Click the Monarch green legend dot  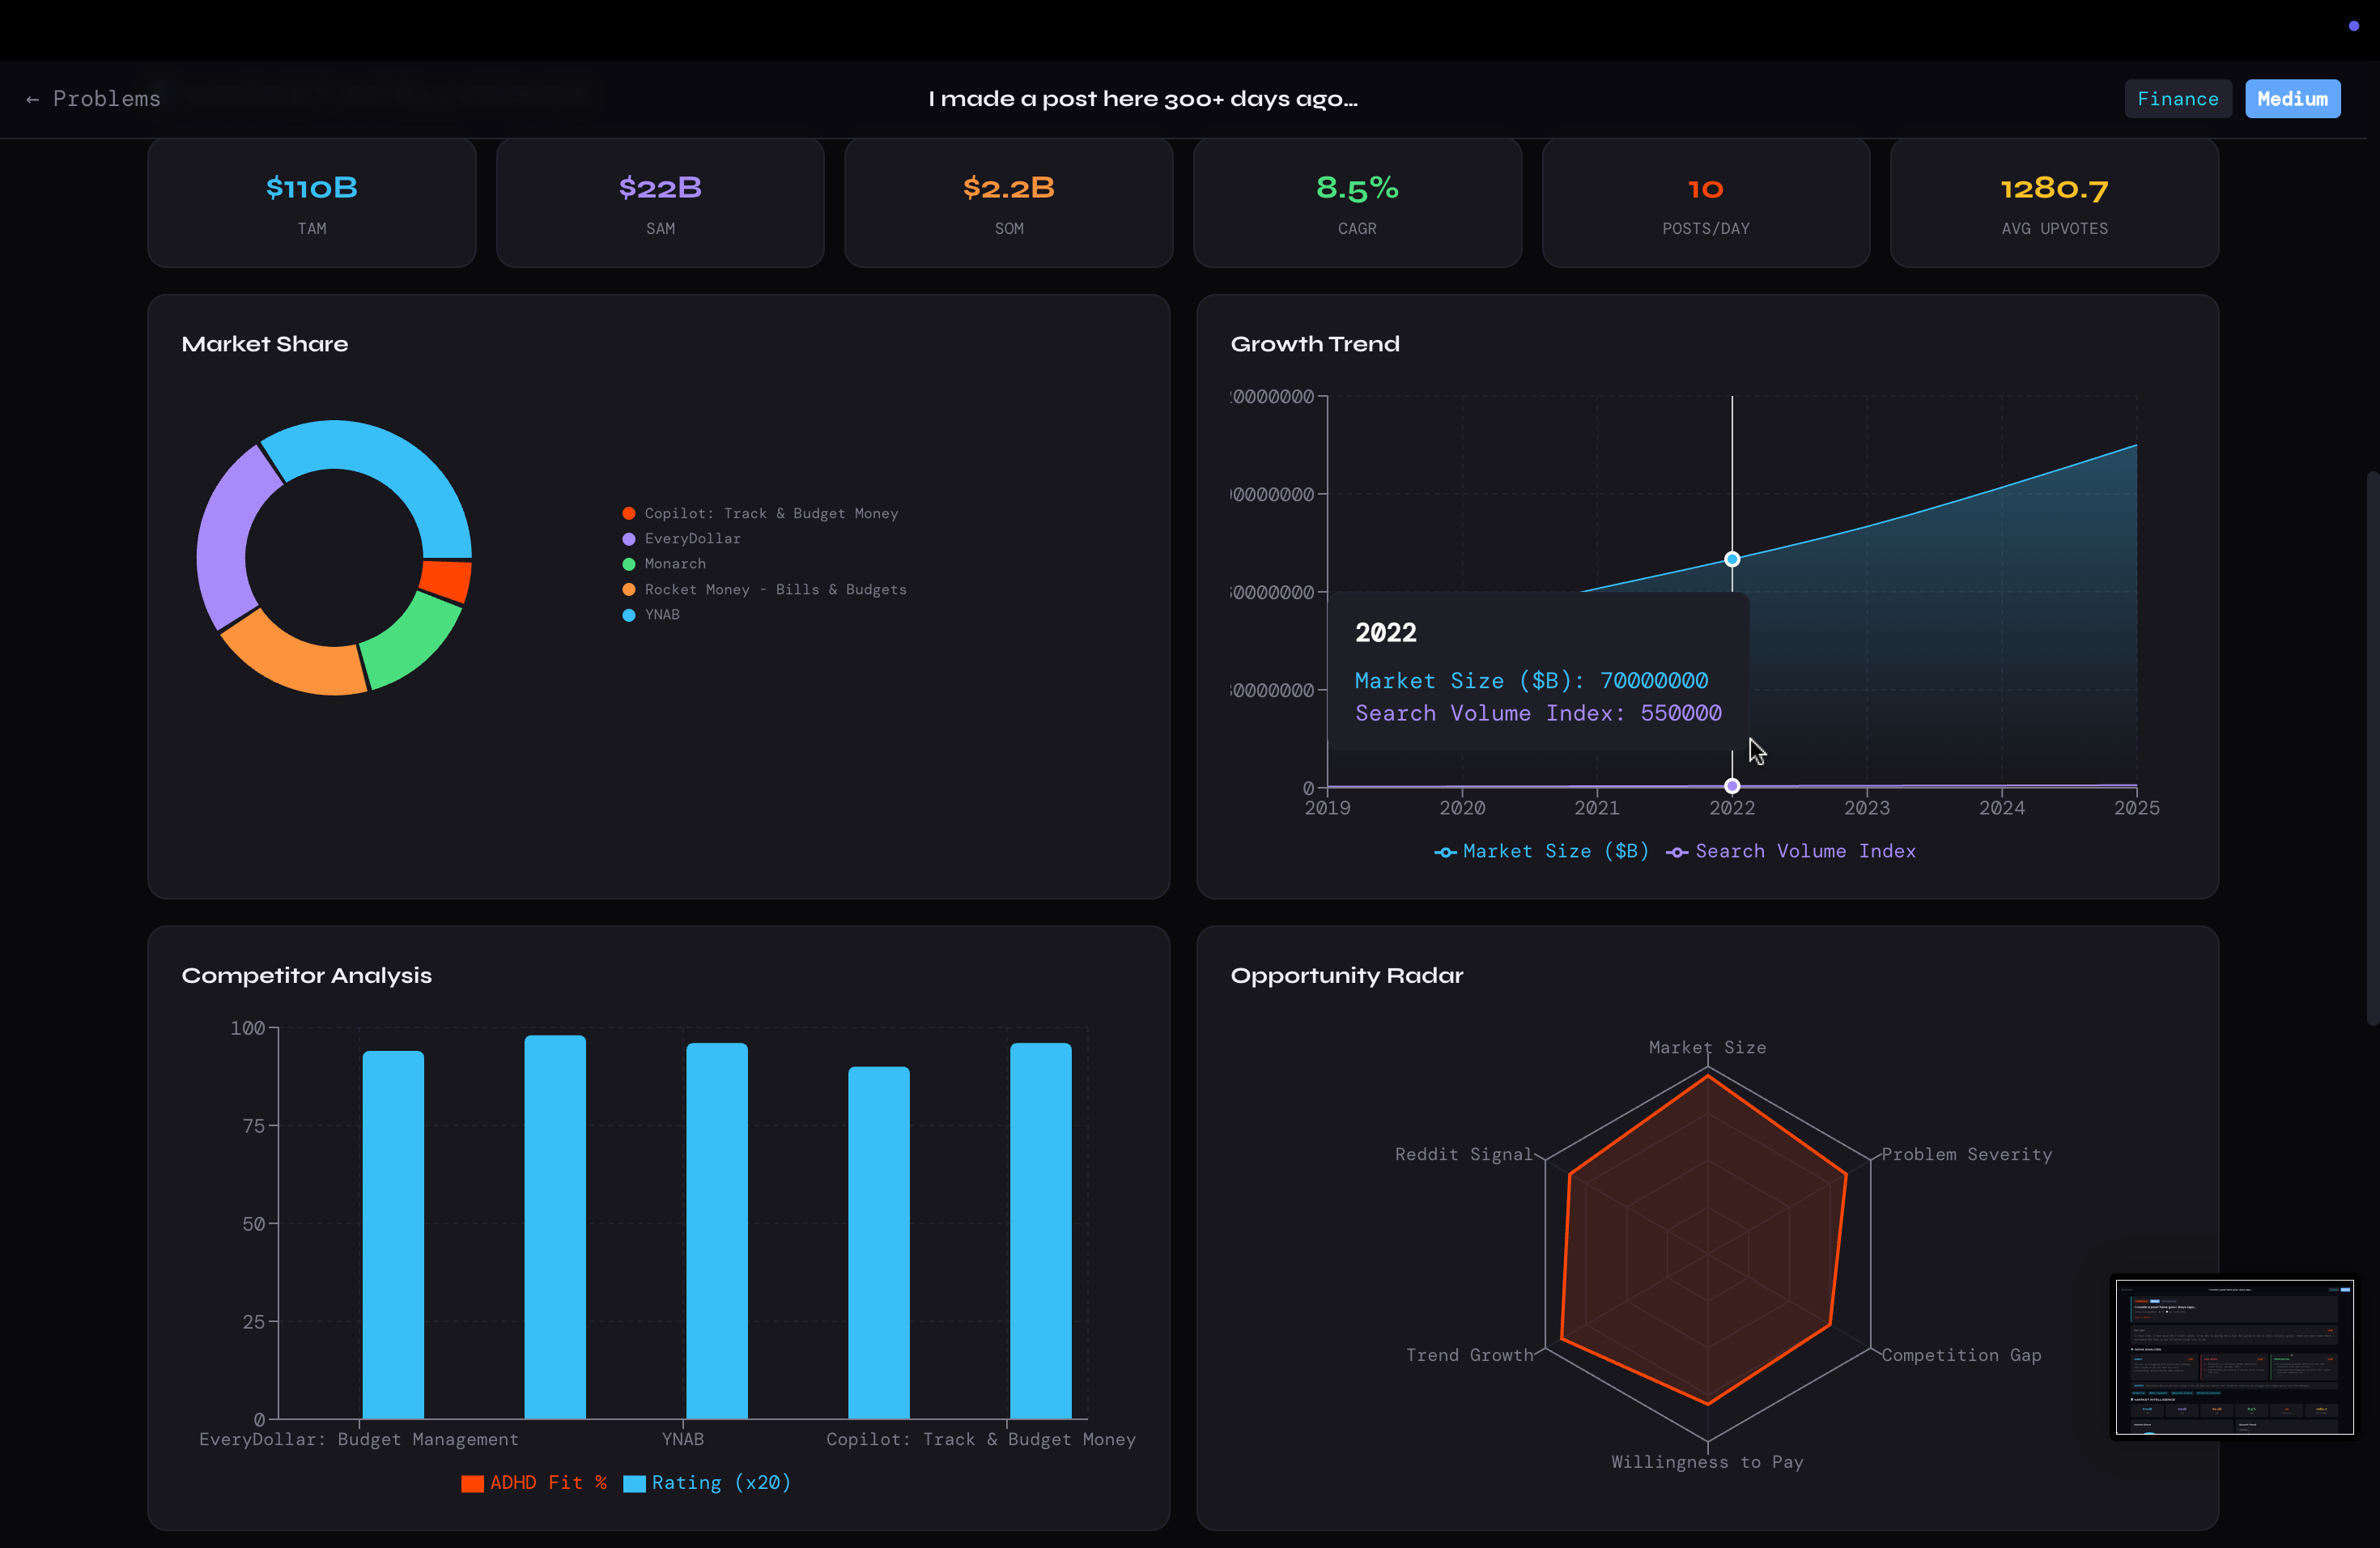pos(629,564)
